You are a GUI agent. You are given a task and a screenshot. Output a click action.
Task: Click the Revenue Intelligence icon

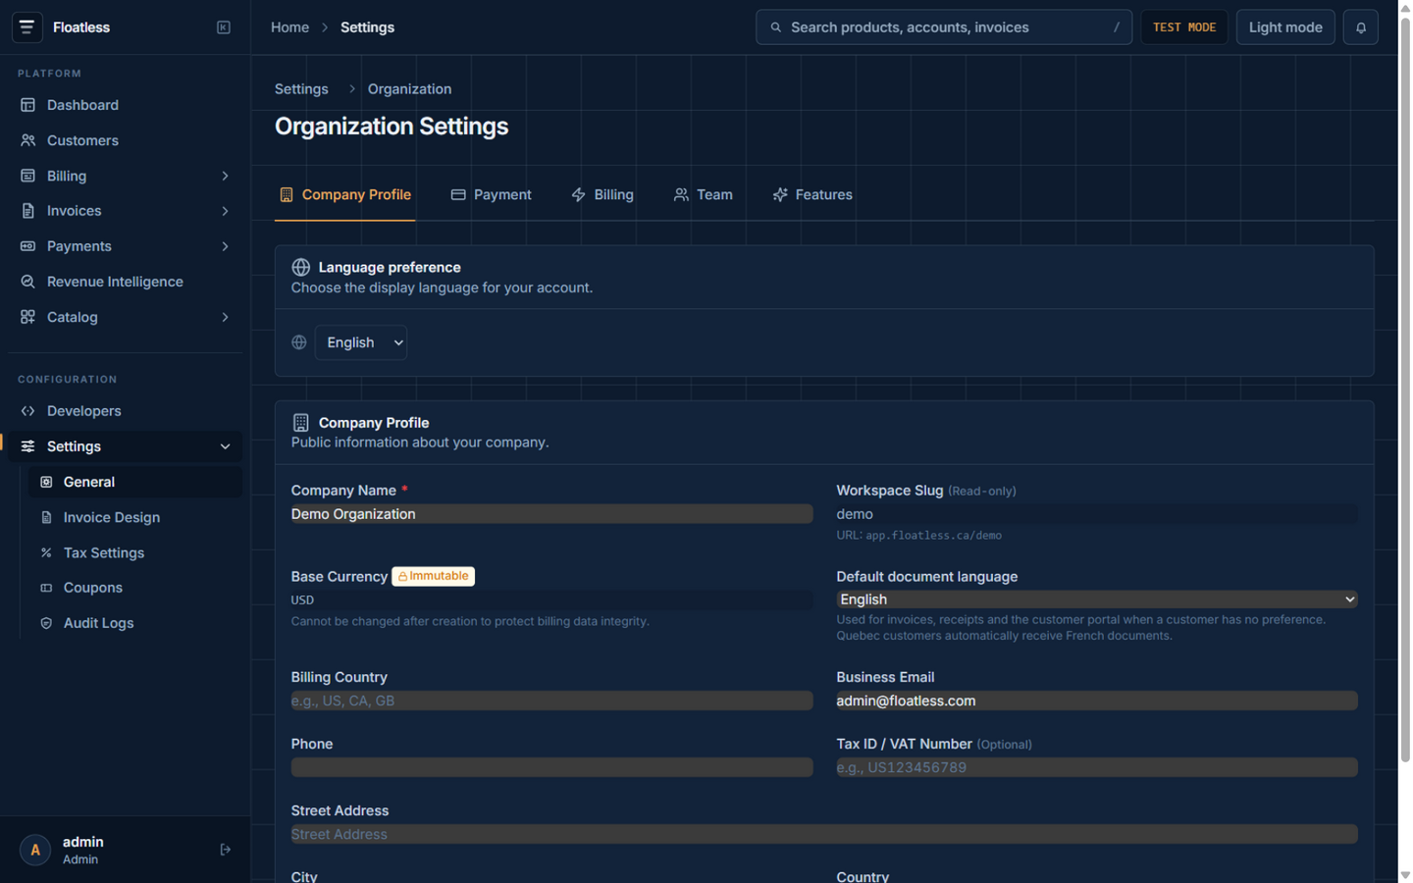27,282
